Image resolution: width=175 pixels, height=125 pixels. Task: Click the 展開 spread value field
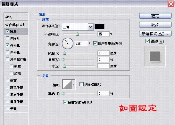coord(104,59)
